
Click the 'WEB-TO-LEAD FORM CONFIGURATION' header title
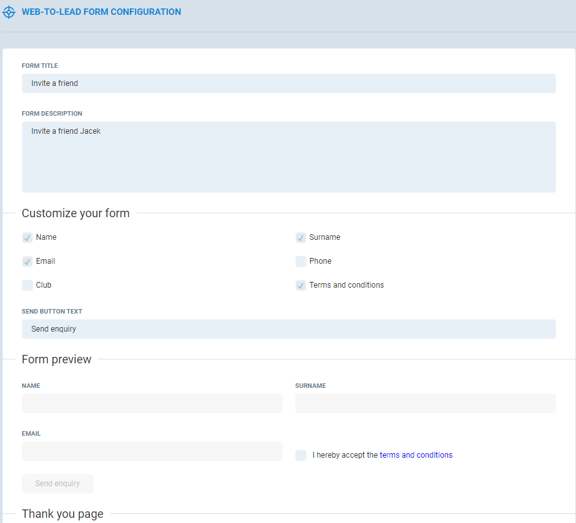click(x=101, y=12)
